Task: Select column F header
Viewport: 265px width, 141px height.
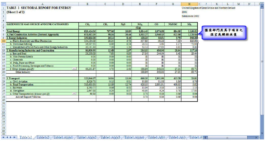Action: click(x=156, y=4)
